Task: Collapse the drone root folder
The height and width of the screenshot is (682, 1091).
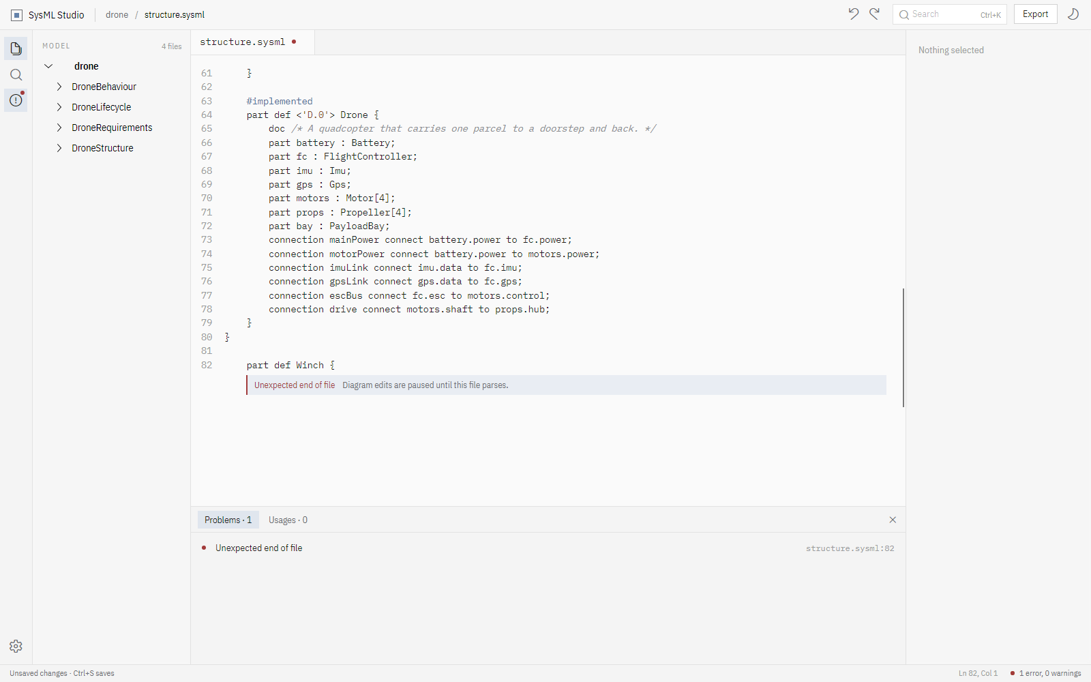Action: click(48, 66)
